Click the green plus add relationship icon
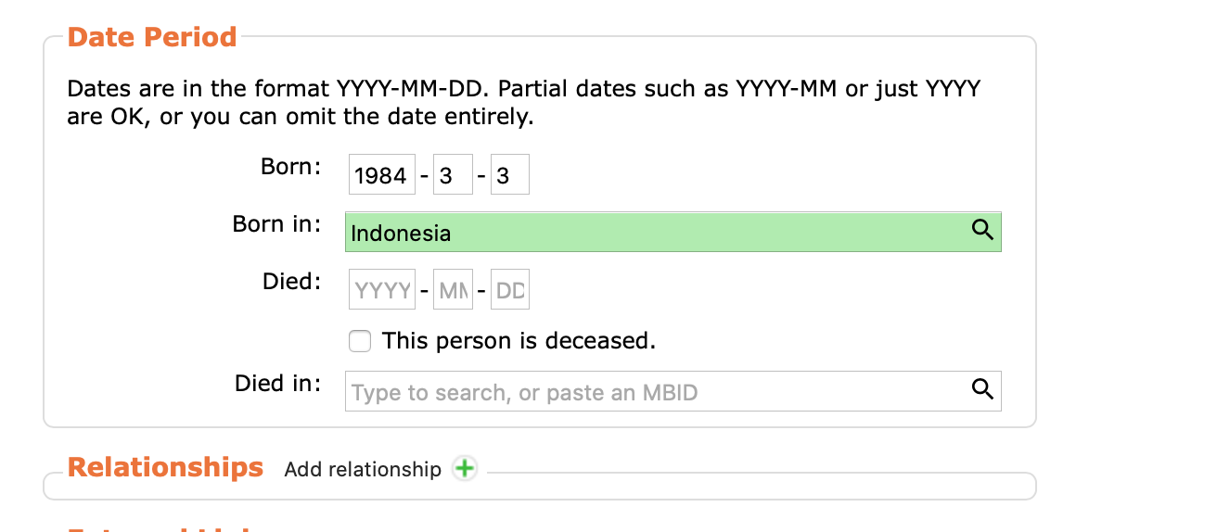The height and width of the screenshot is (532, 1230). (464, 469)
